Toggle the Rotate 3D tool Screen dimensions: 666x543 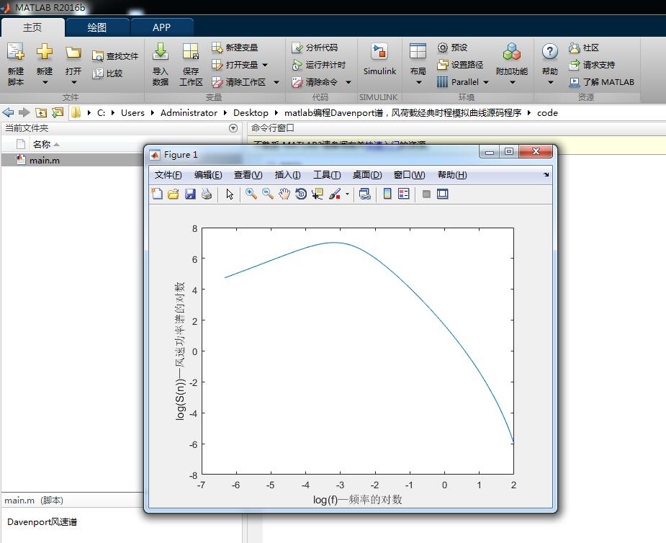tap(301, 194)
